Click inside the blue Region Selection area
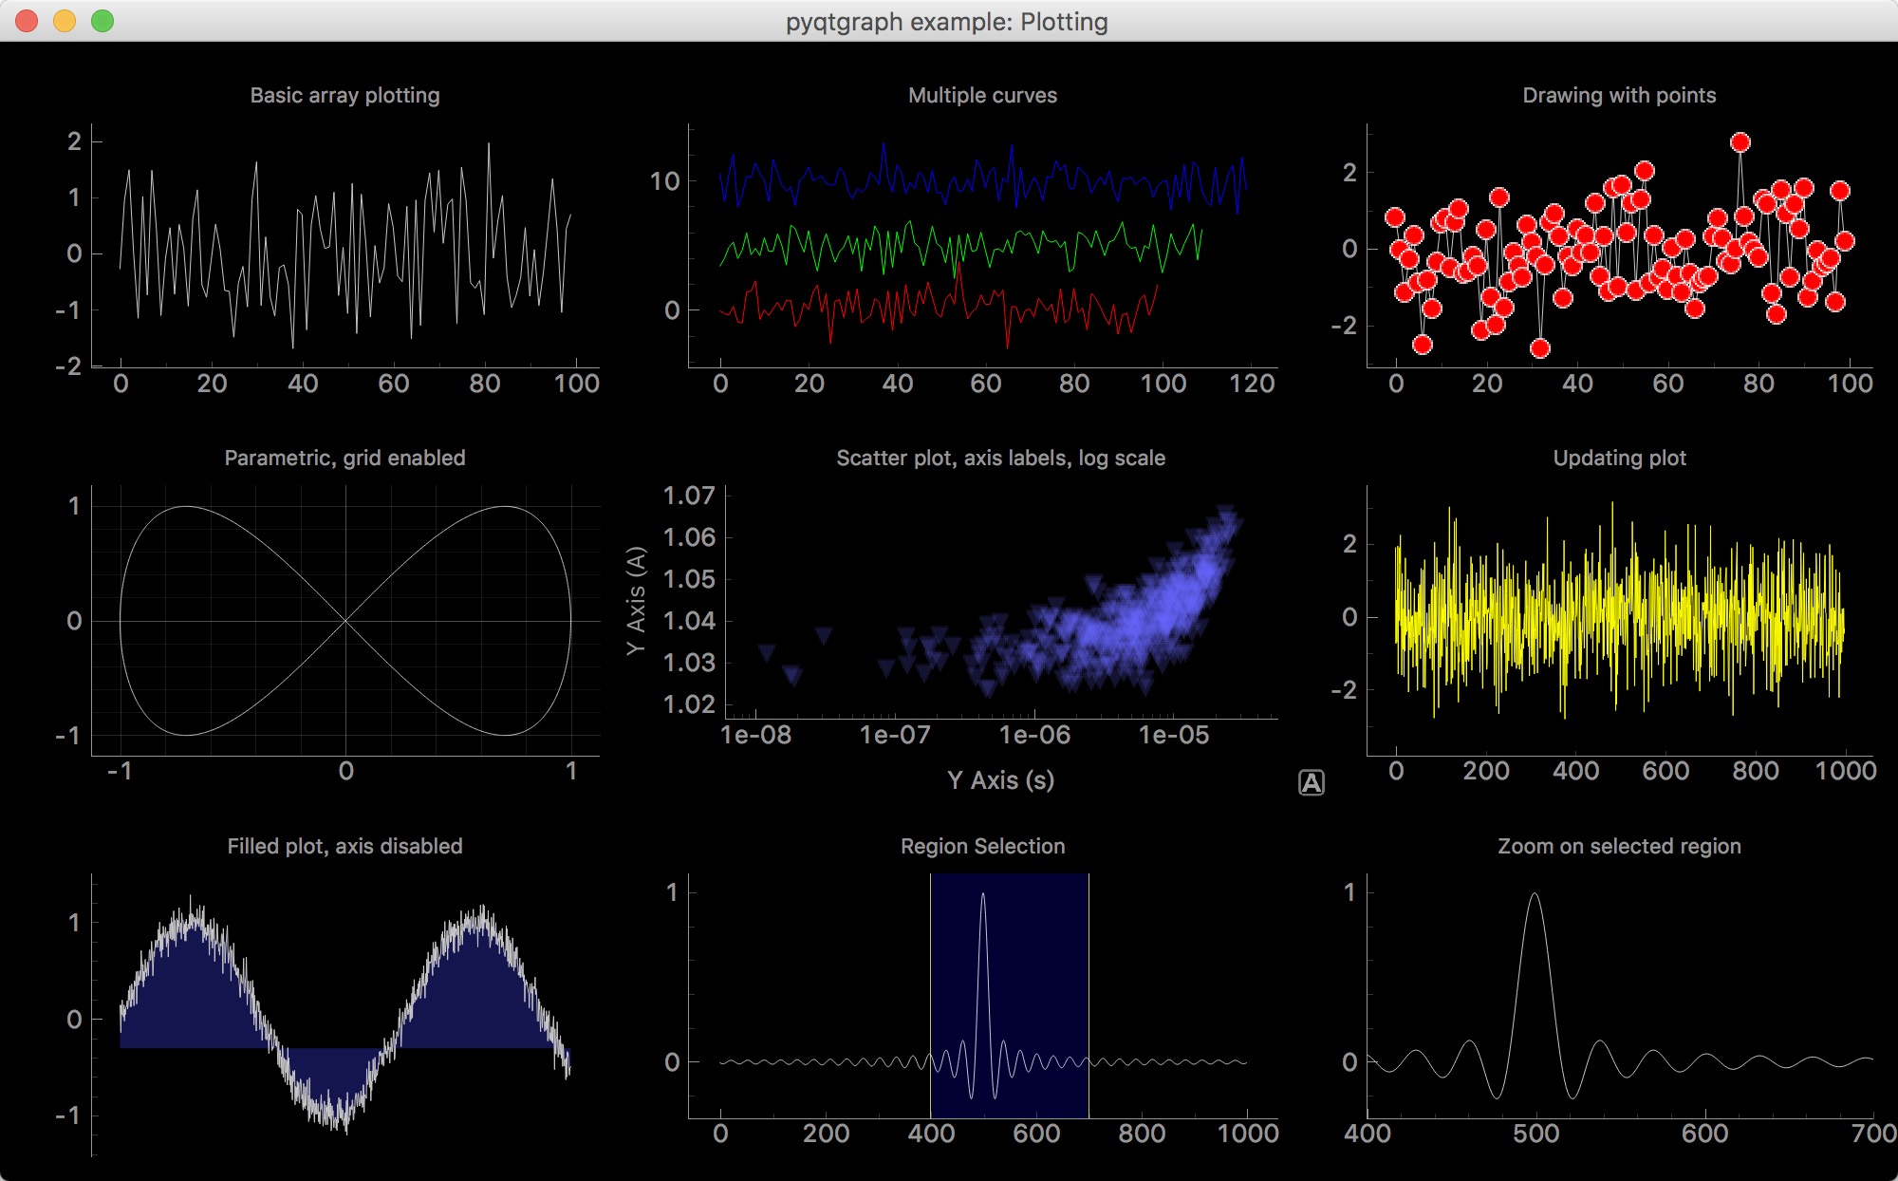The image size is (1898, 1181). click(x=1034, y=949)
